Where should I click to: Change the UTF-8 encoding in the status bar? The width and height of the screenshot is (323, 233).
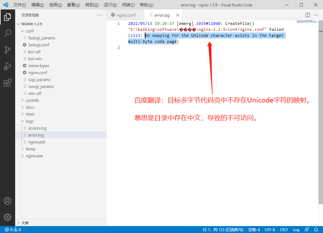click(x=270, y=230)
